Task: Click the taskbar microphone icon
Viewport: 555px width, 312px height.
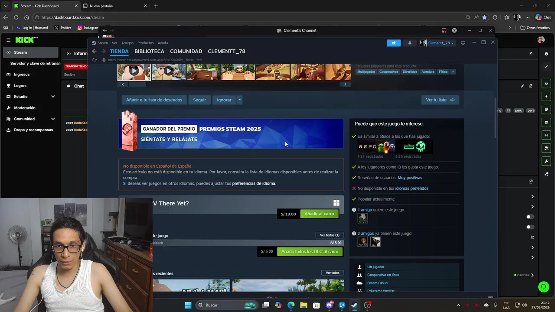Action: click(x=495, y=305)
